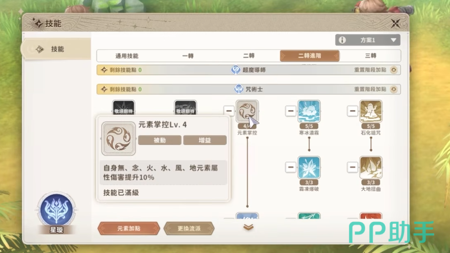
Task: Select the 大地扭曲 skill icon
Action: (371, 167)
